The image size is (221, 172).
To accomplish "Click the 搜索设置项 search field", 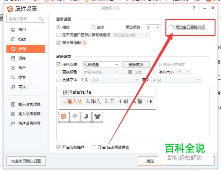I will (26, 19).
